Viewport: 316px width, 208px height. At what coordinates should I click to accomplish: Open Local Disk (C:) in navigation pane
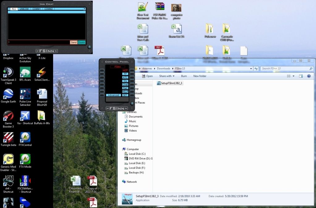click(135, 154)
